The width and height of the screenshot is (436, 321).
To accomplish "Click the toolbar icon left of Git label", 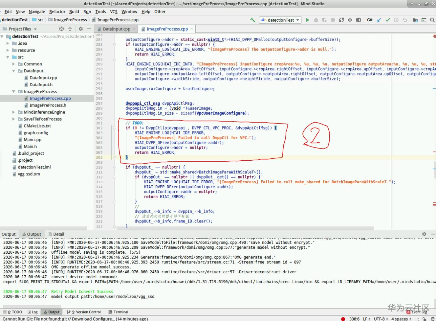I will [359, 20].
